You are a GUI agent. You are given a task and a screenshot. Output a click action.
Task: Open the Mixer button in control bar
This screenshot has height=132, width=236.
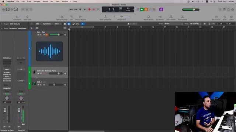point(27,10)
